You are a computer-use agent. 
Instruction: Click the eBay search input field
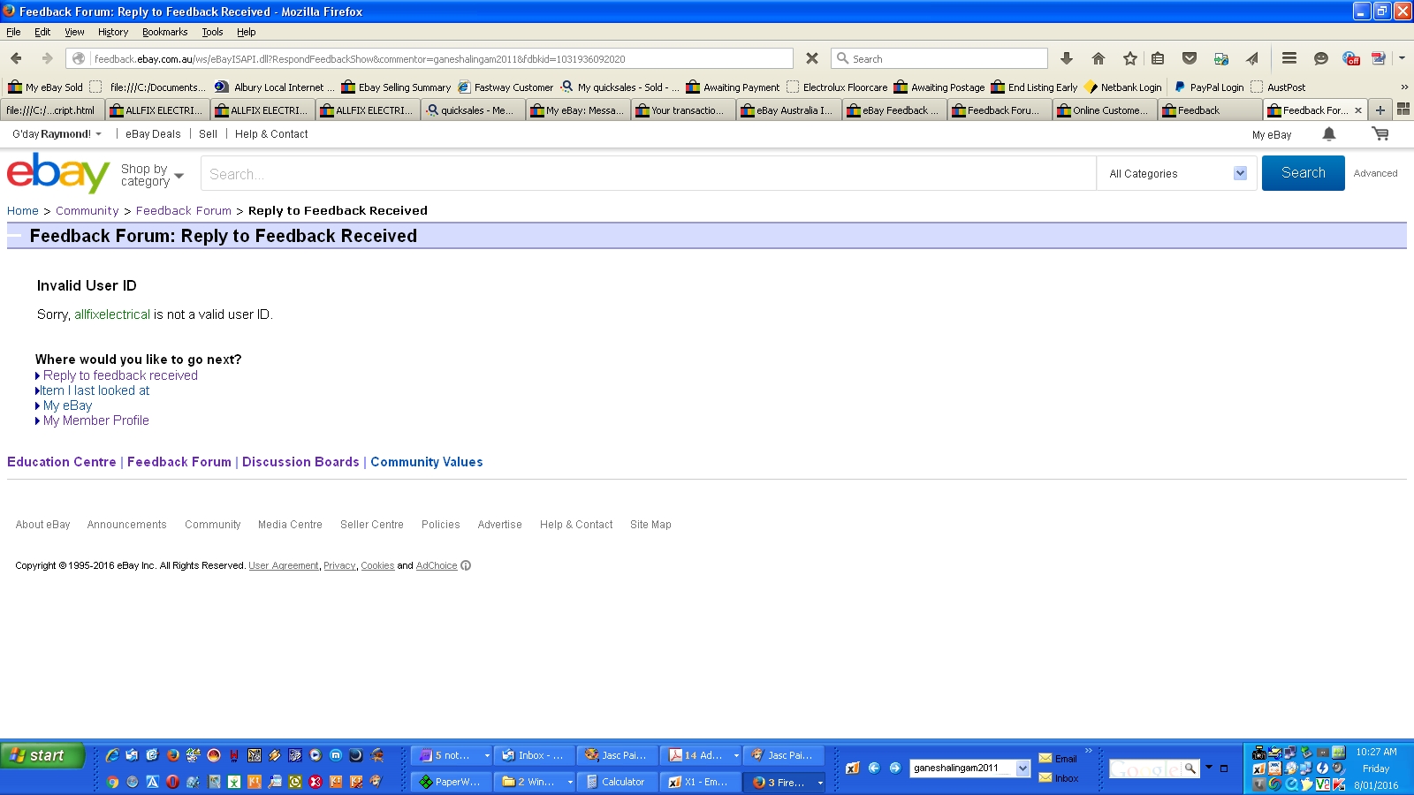tap(648, 174)
